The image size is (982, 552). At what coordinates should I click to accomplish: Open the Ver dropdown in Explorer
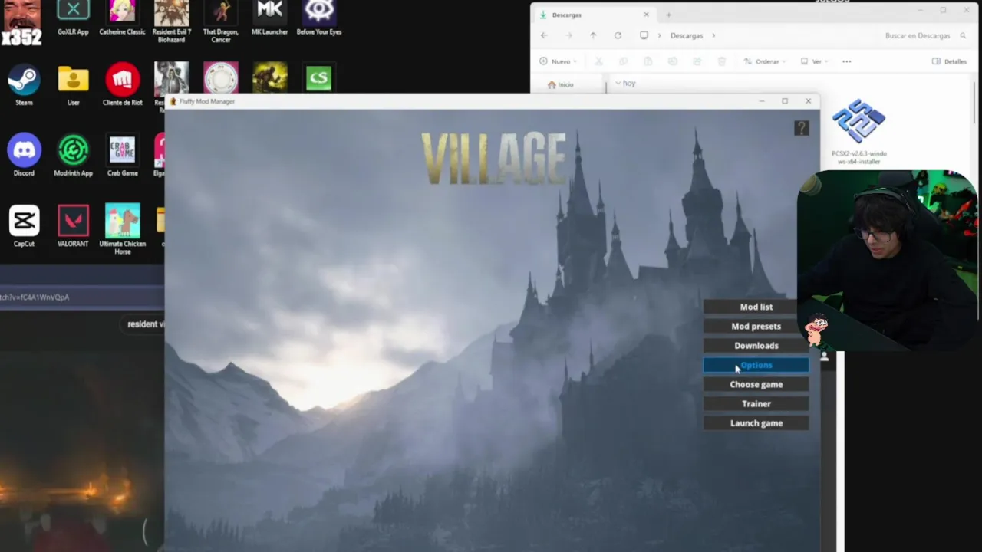point(814,61)
